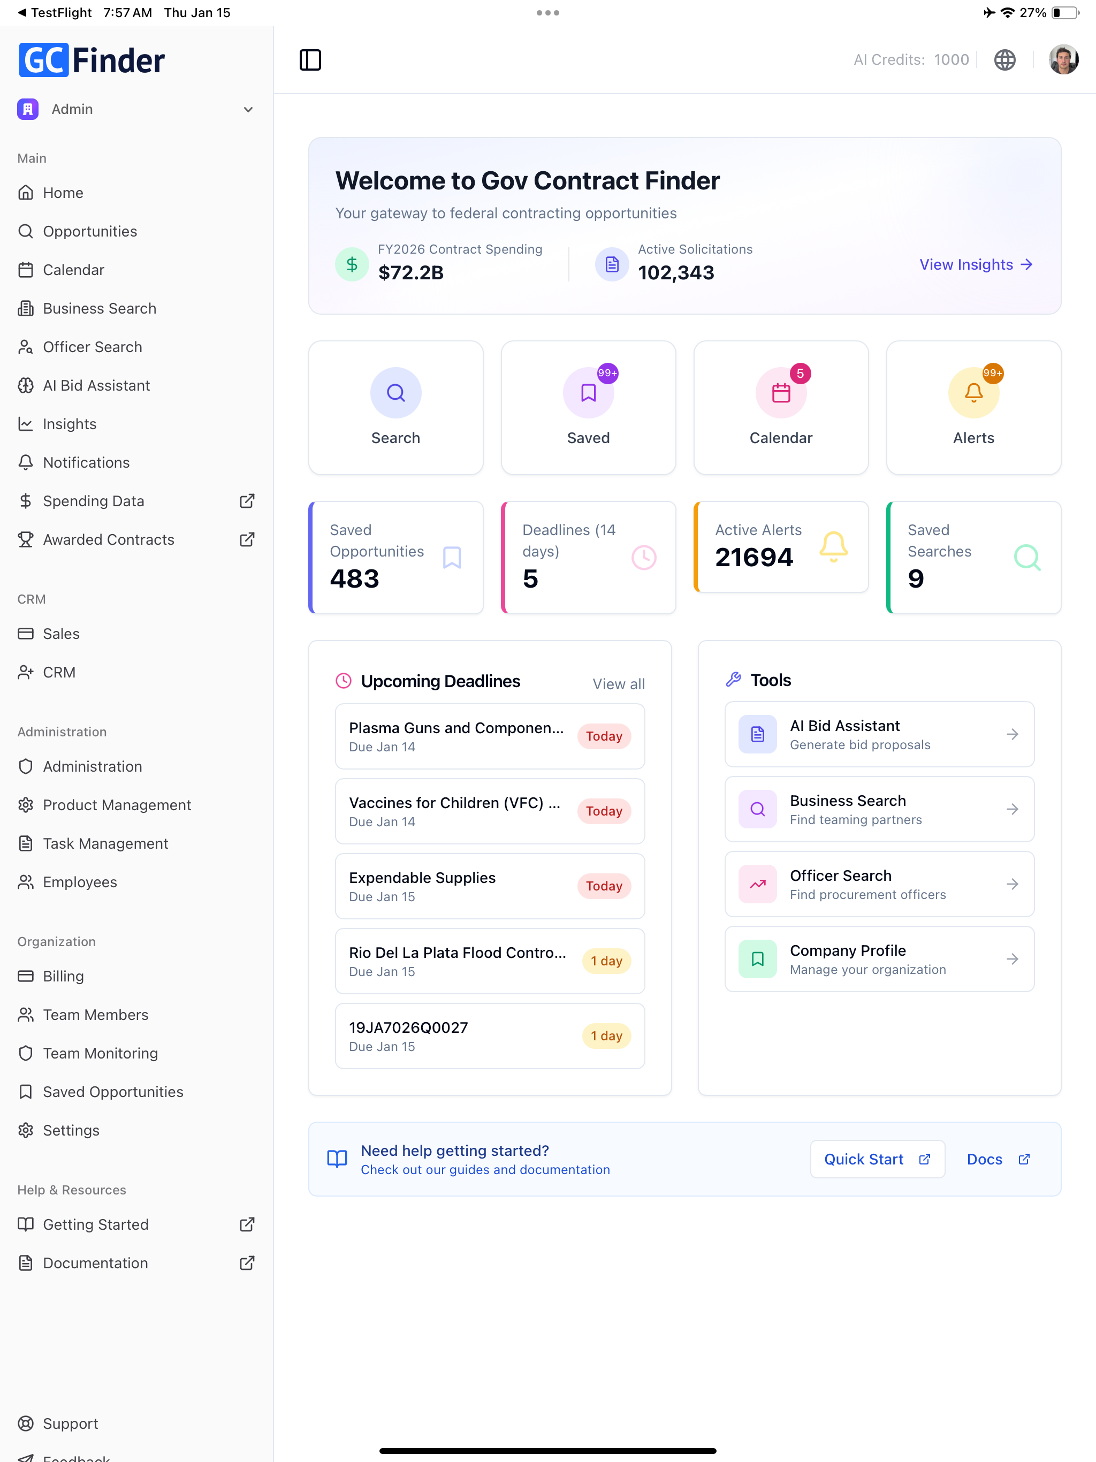Open Docs external link
This screenshot has width=1096, height=1462.
coord(998,1159)
